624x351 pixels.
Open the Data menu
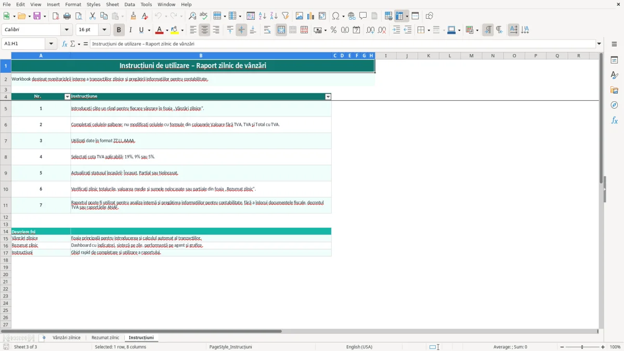[x=129, y=4]
